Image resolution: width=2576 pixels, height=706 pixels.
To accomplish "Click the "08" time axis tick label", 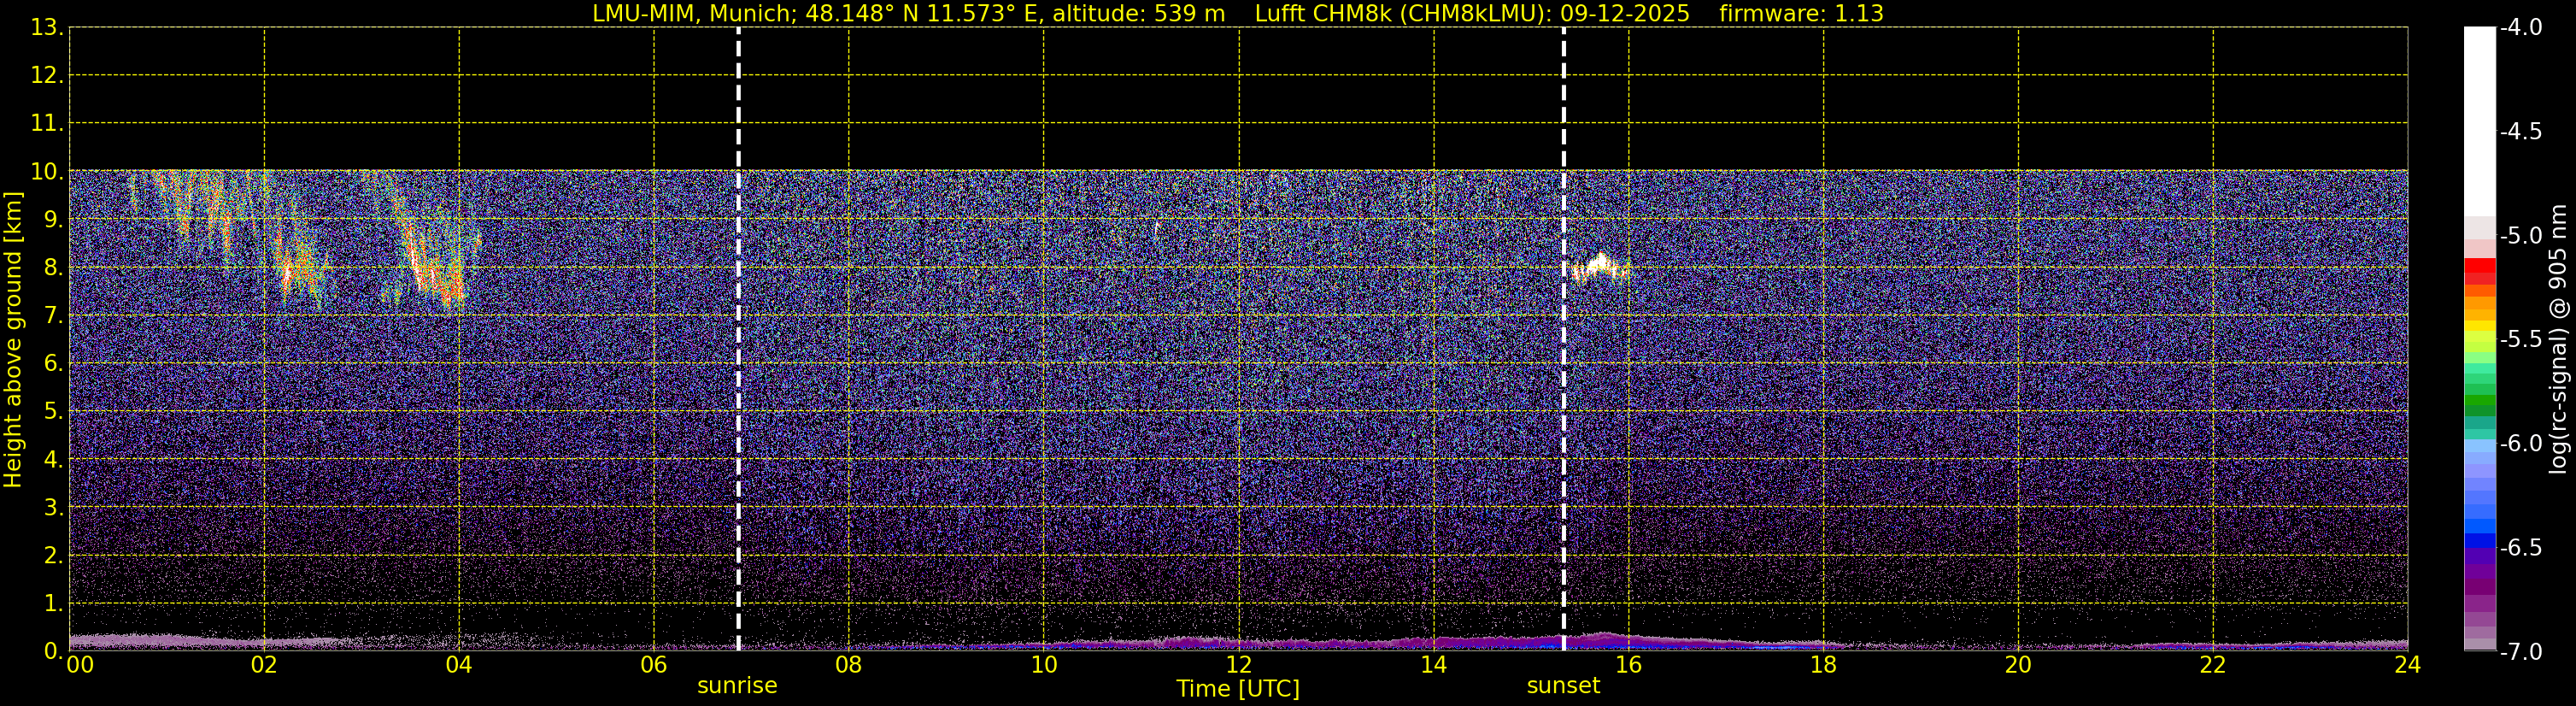I will 849,665.
